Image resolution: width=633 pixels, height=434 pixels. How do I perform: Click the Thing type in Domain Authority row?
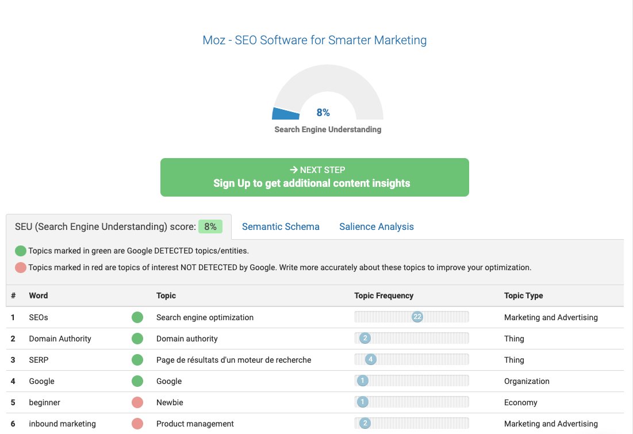pos(514,339)
